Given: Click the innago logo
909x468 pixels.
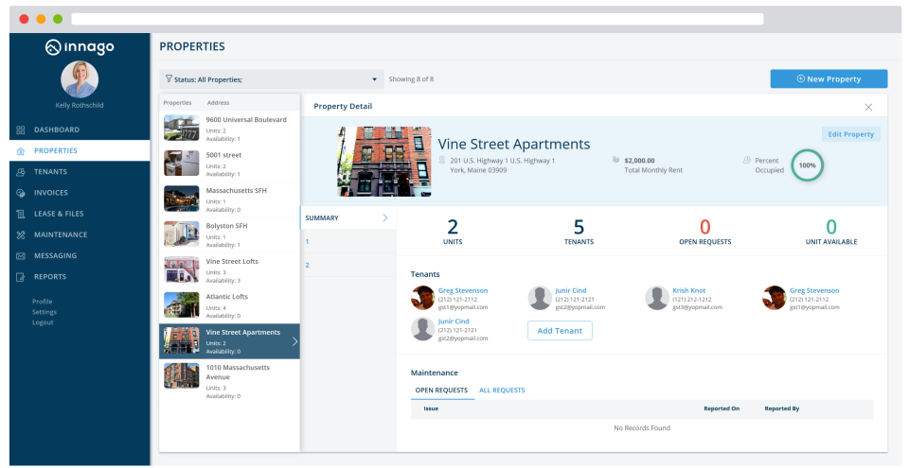Looking at the screenshot, I should (80, 47).
